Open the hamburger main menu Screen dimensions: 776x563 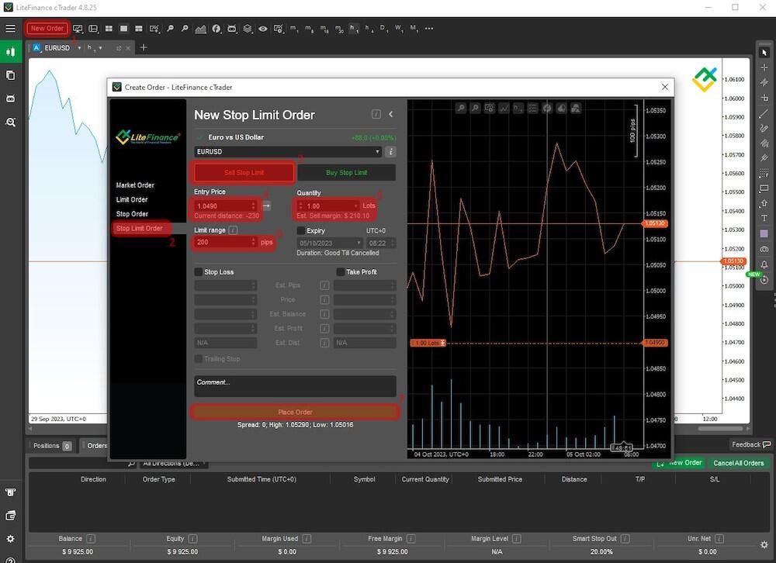pos(10,29)
